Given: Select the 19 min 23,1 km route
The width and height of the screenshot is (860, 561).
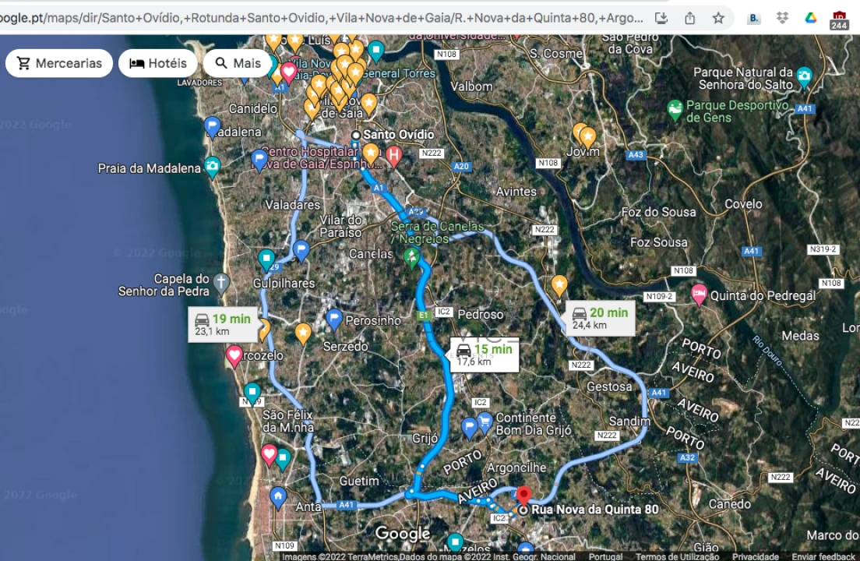Looking at the screenshot, I should pos(223,324).
